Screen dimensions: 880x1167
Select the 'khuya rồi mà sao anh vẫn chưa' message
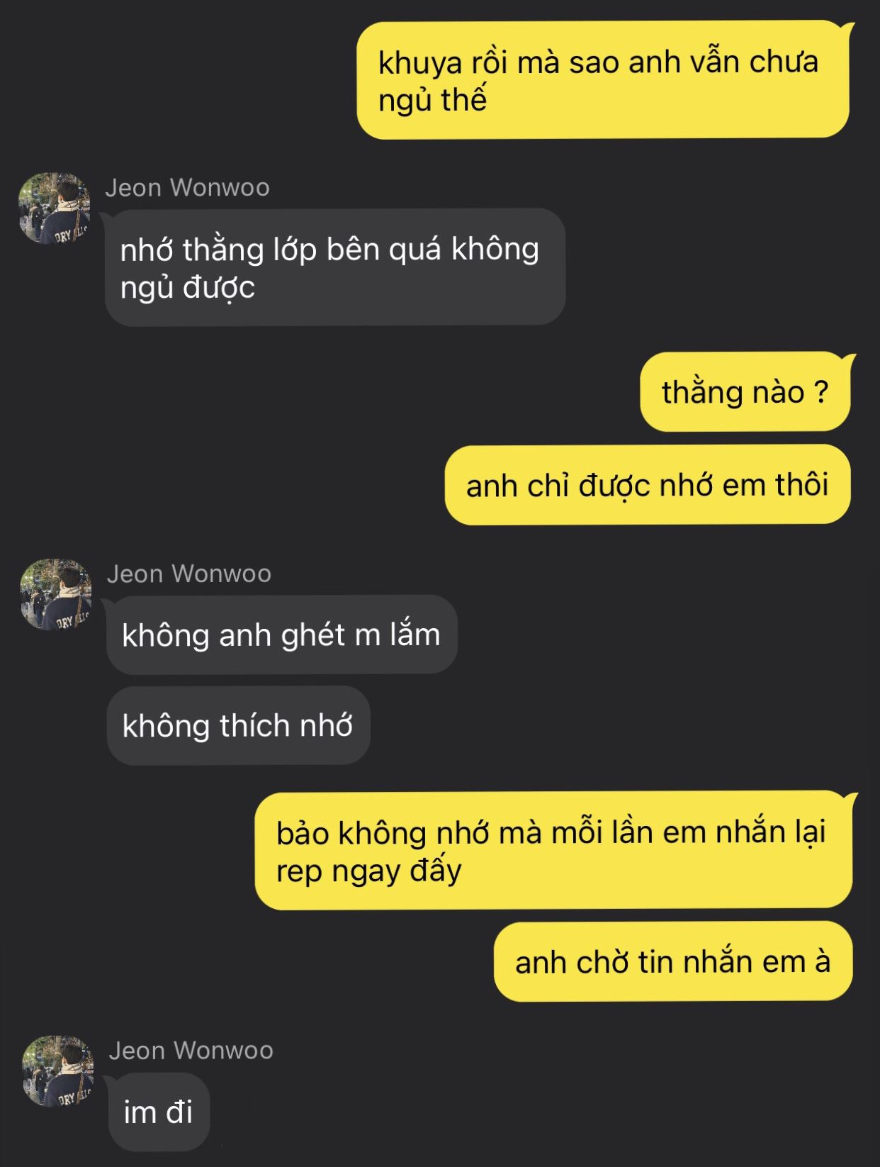603,80
